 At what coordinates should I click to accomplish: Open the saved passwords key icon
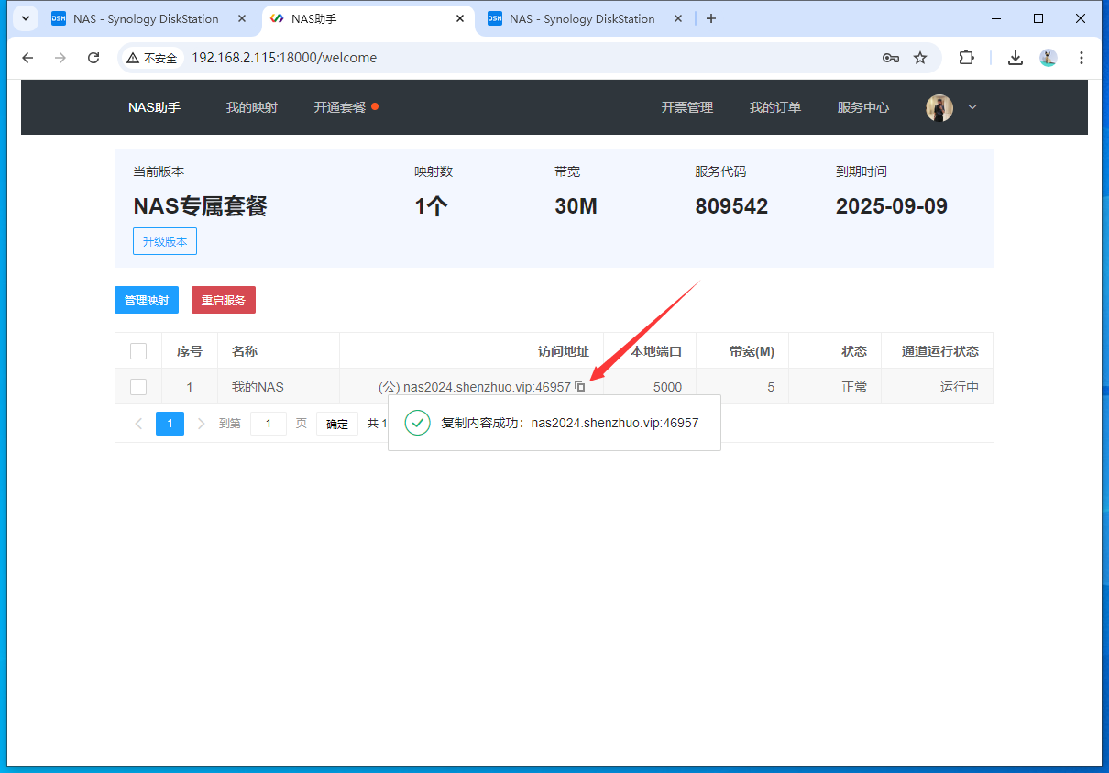click(890, 58)
